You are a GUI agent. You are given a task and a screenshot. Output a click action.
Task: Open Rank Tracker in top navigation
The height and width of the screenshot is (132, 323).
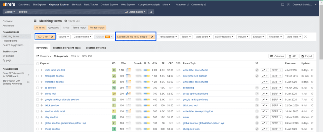point(91,4)
